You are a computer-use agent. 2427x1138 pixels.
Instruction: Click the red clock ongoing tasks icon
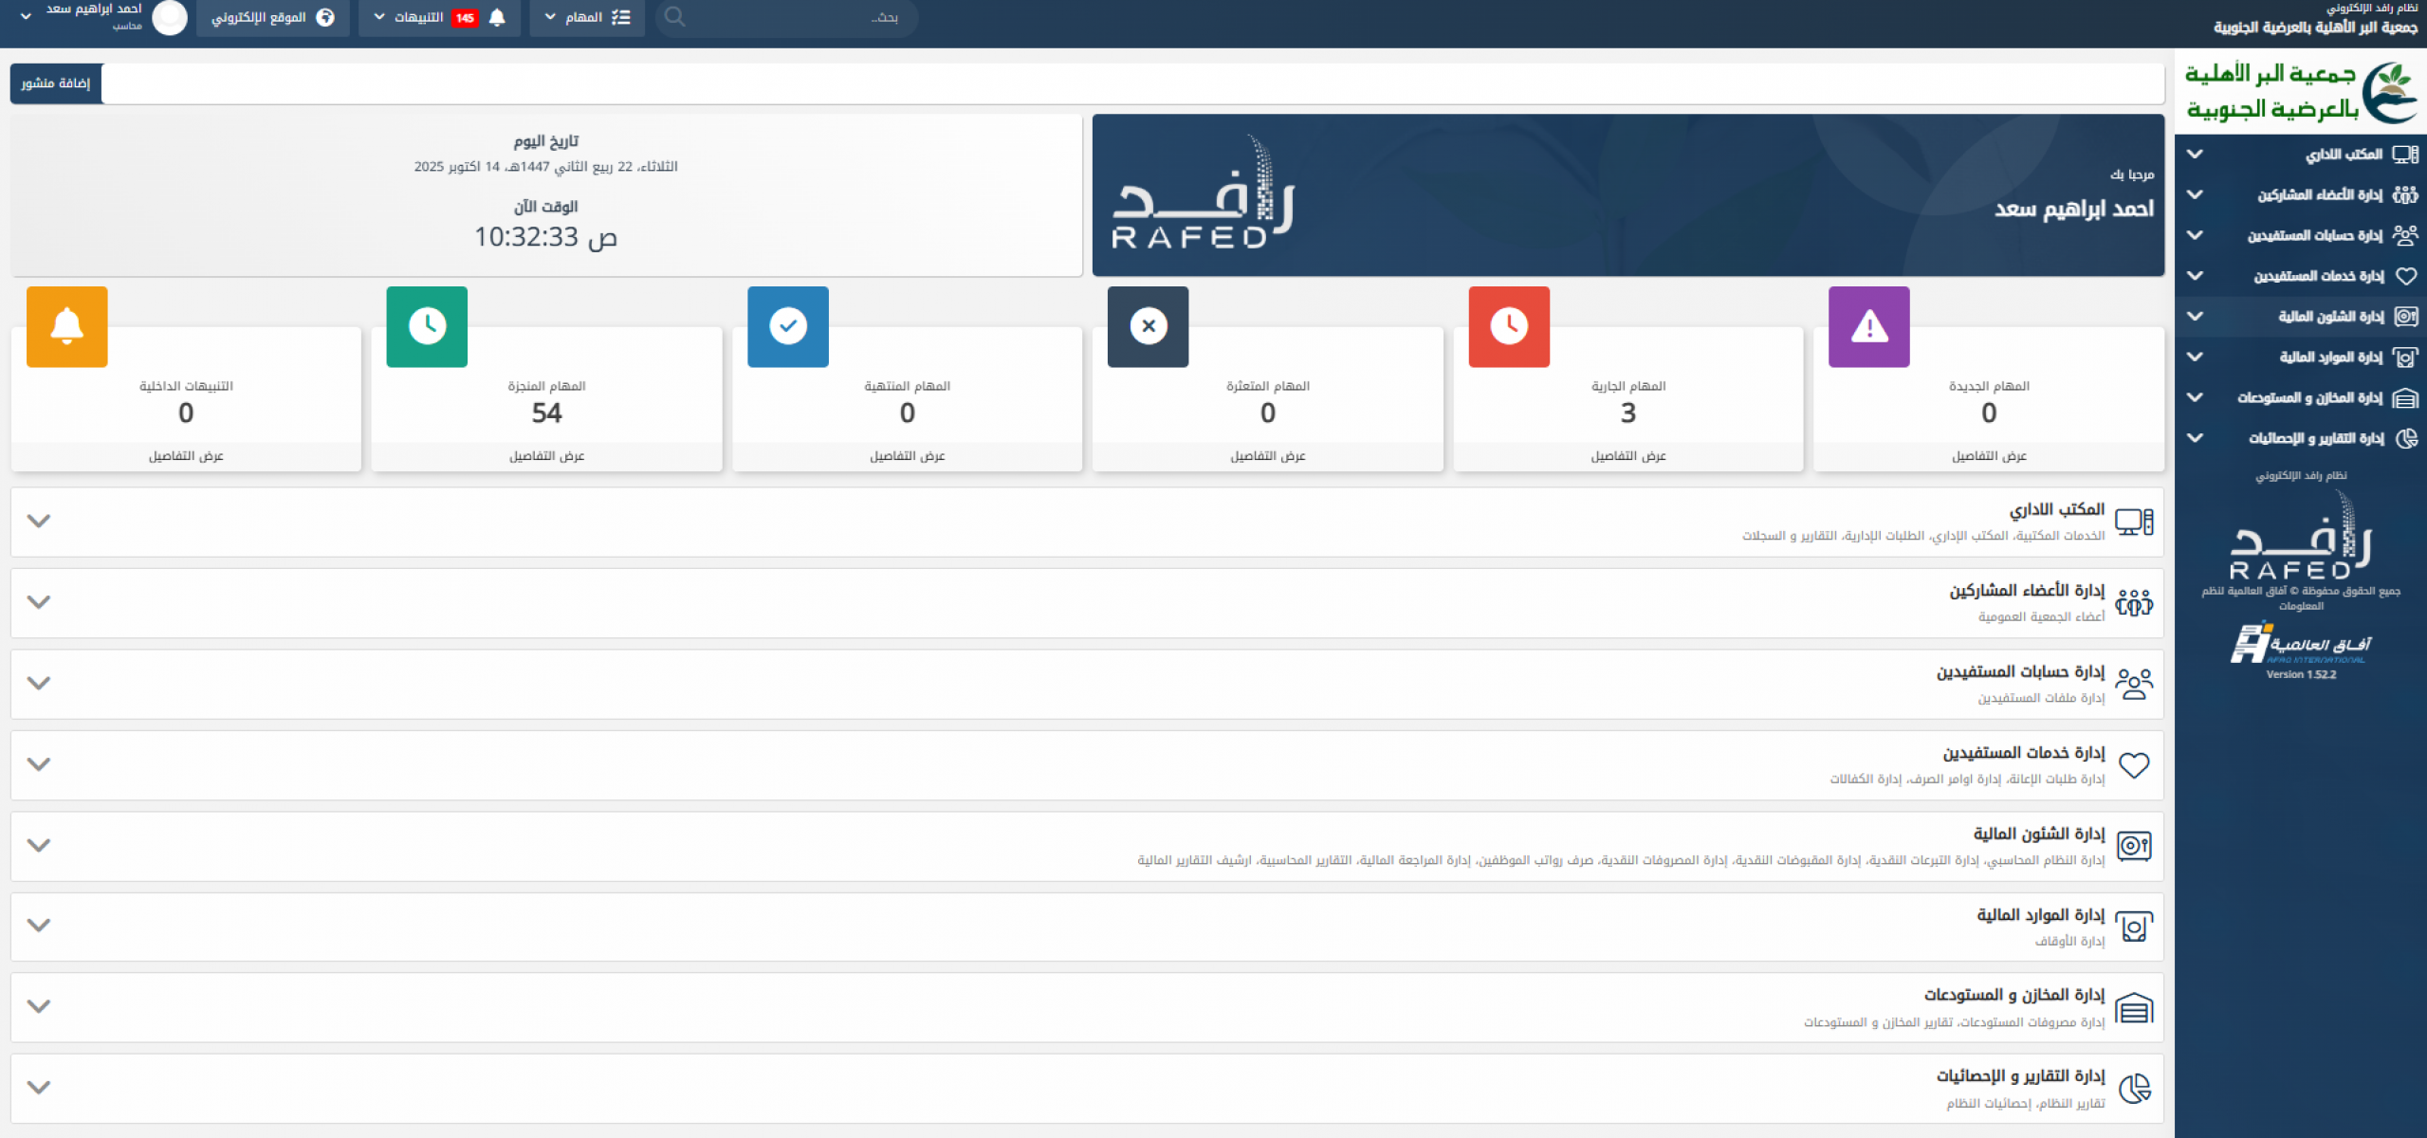1508,326
